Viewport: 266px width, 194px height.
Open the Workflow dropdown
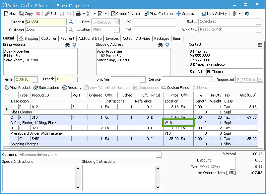tap(258, 30)
